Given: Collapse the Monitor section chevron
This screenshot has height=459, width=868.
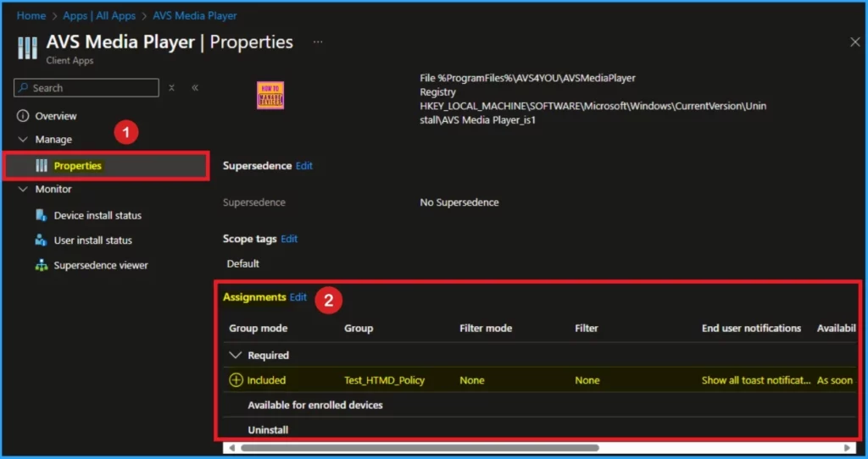Looking at the screenshot, I should click(23, 189).
